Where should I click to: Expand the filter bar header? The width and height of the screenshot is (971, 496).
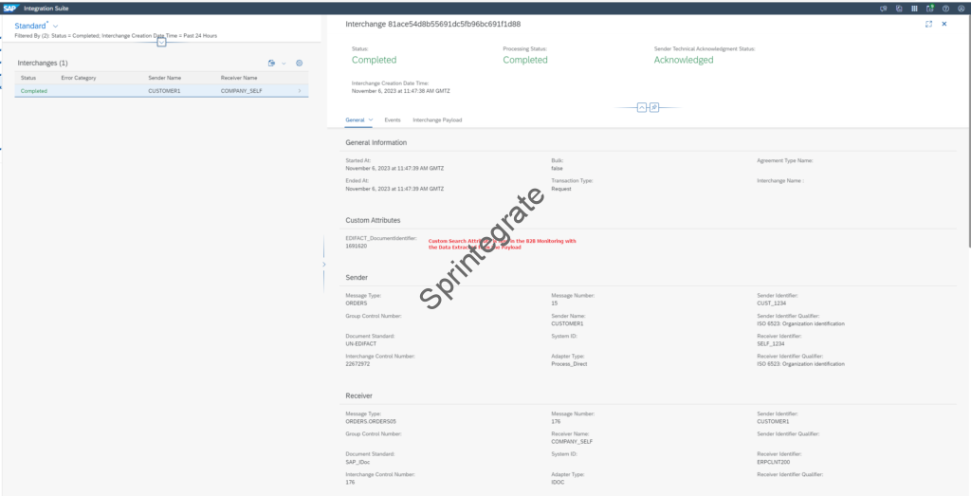pos(161,42)
